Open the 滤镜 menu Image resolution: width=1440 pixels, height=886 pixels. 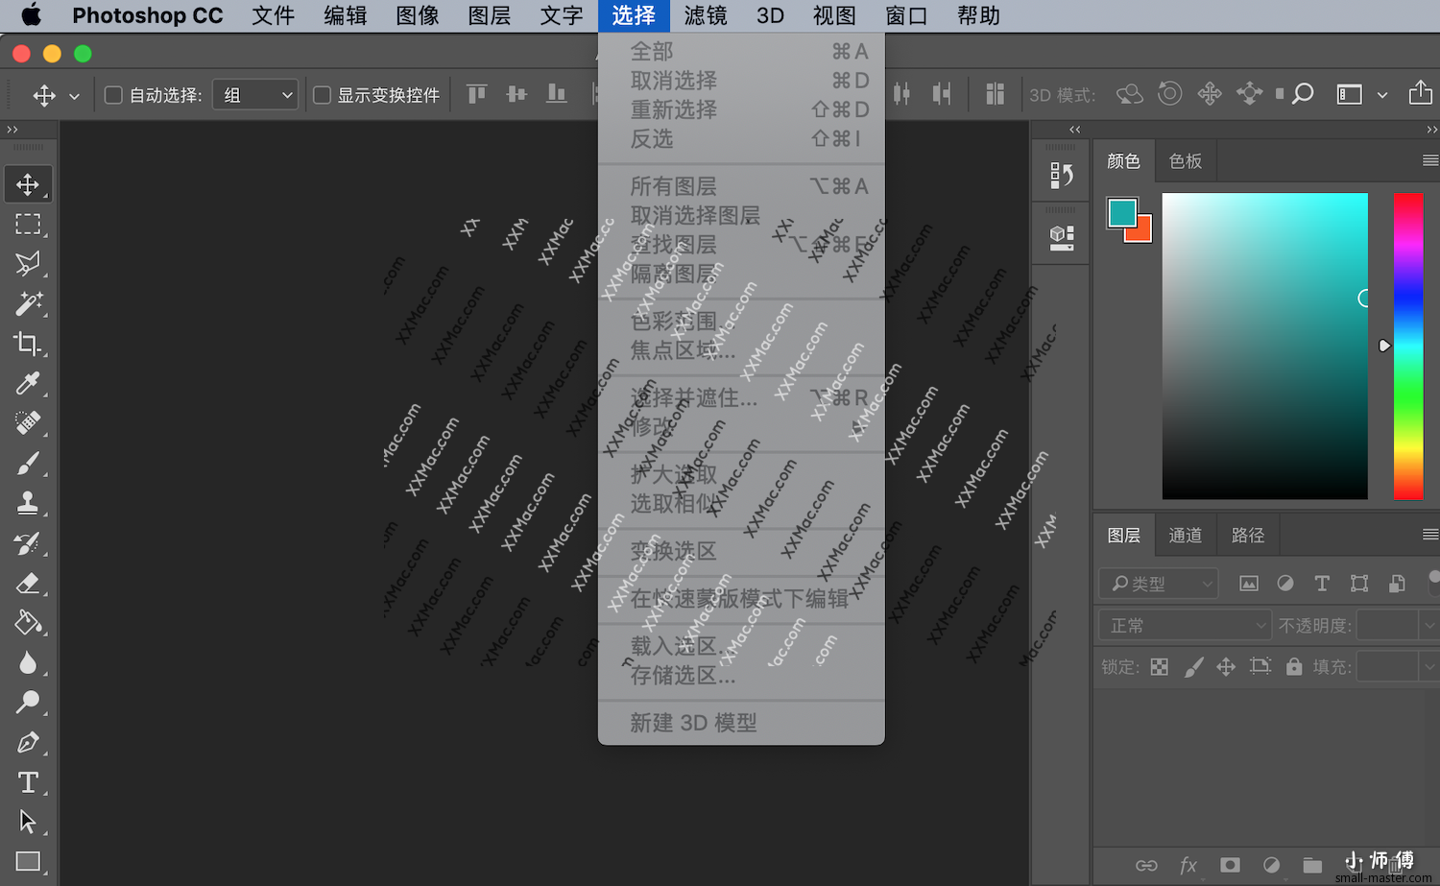coord(706,15)
